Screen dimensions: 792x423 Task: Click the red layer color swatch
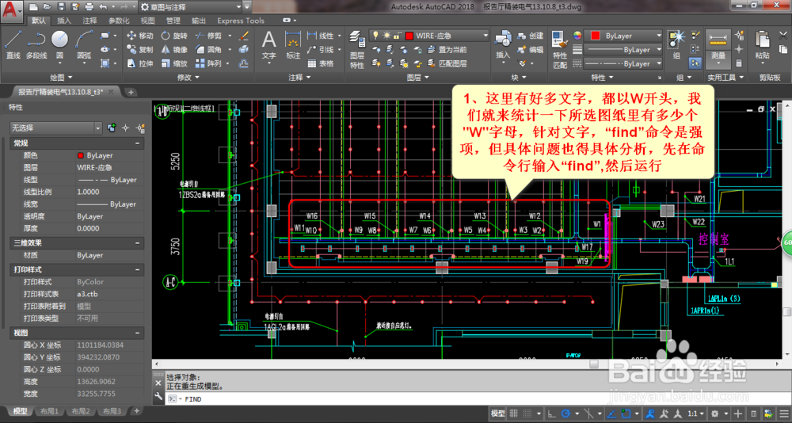409,36
